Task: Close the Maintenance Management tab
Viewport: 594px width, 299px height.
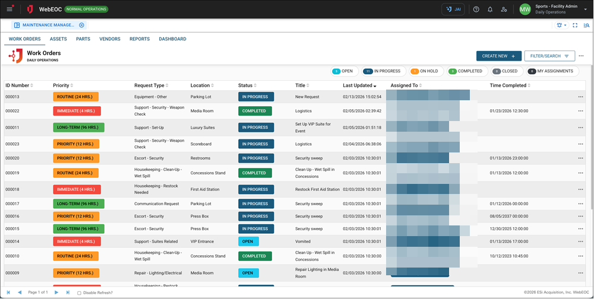Action: click(82, 25)
